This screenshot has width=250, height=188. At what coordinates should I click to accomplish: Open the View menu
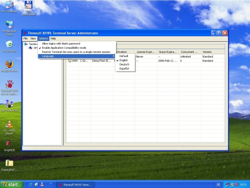click(33, 39)
